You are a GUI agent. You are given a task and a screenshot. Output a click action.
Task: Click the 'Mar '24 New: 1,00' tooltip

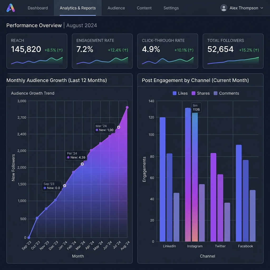(104, 128)
